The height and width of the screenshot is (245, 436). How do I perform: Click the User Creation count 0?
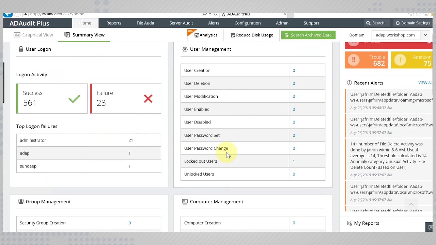coord(294,70)
